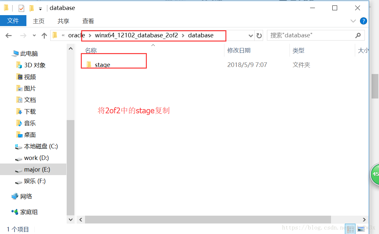Screen dimensions: 379x234
Task: Click the search magnifier icon
Action: tap(358, 35)
